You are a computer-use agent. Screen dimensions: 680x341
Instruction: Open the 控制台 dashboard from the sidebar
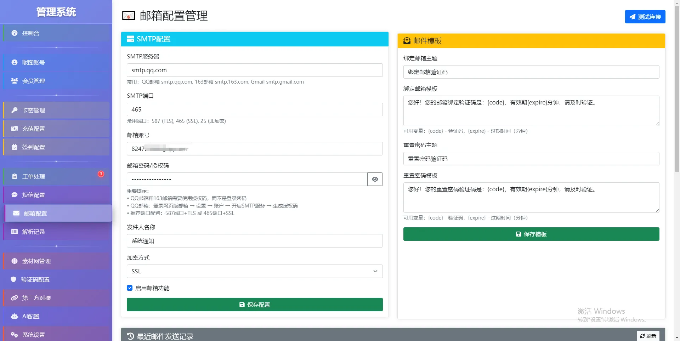coord(14,33)
